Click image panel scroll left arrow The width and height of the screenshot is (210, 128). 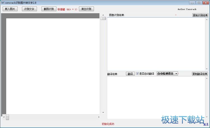click(x=4, y=117)
